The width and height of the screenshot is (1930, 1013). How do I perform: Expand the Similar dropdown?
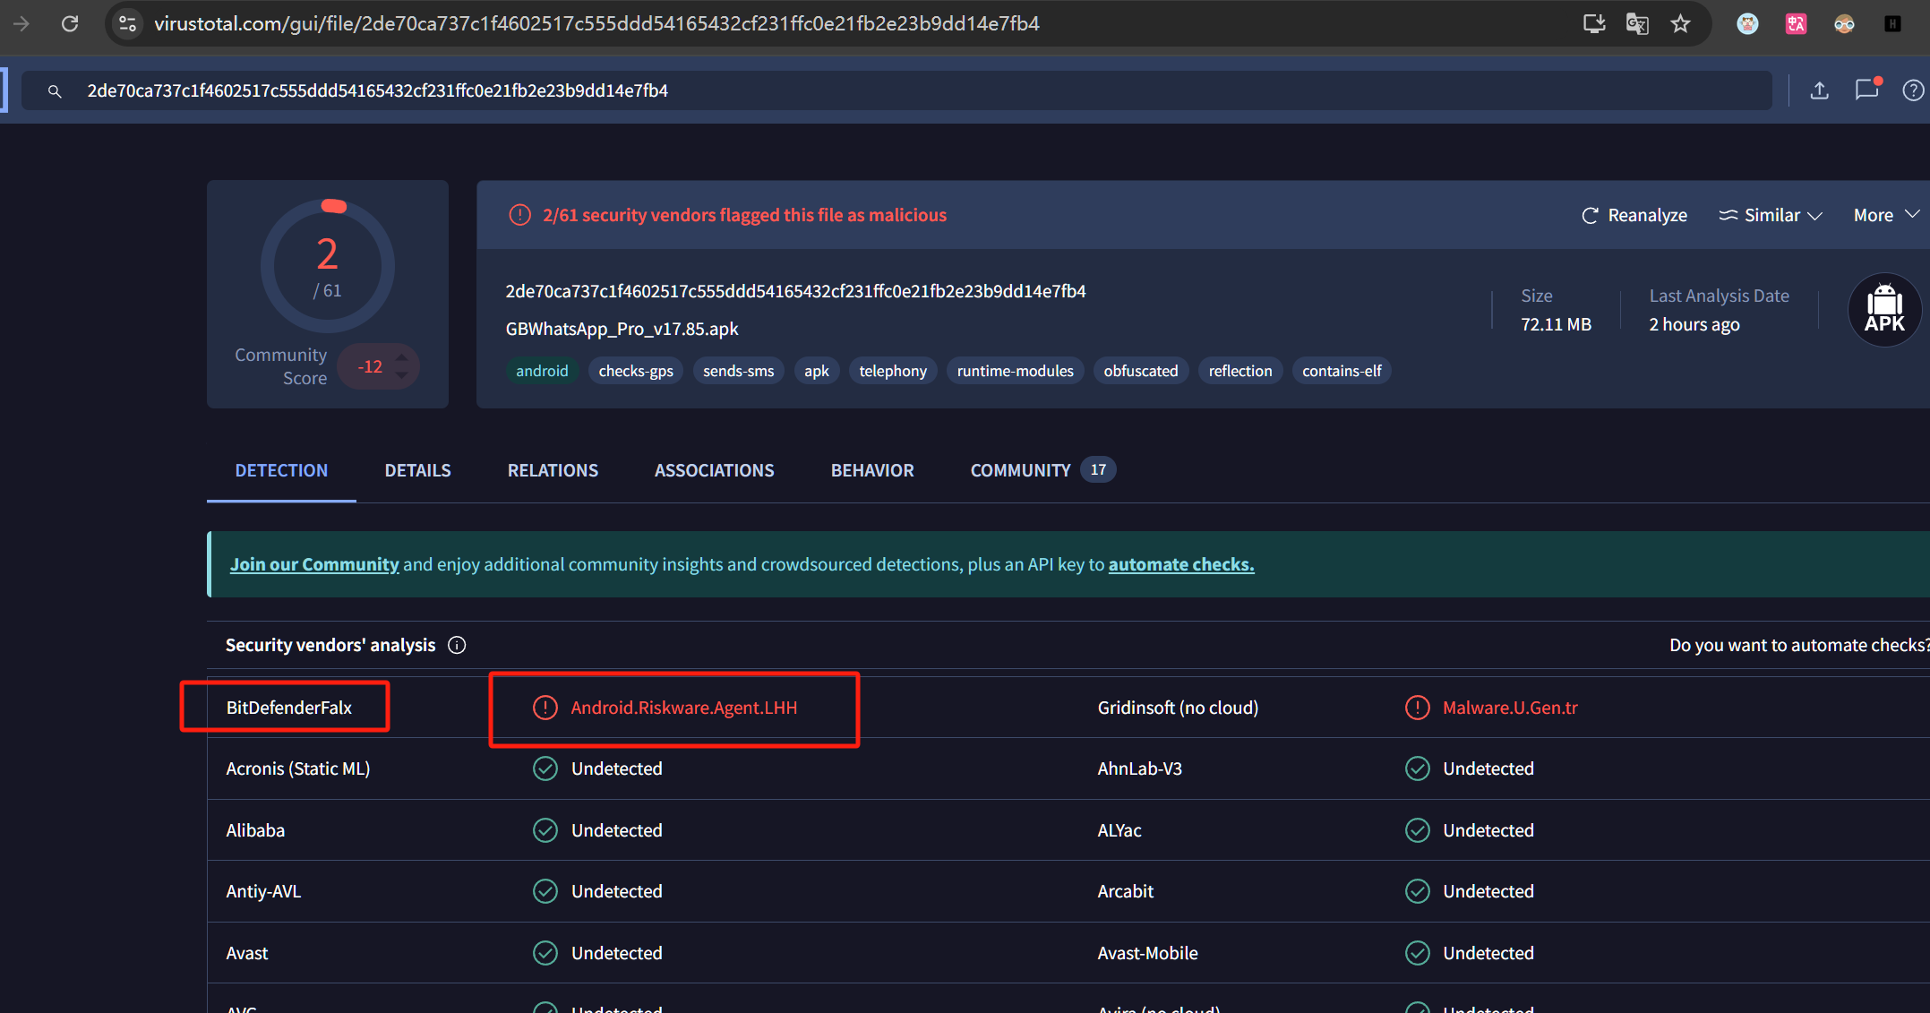(1771, 215)
